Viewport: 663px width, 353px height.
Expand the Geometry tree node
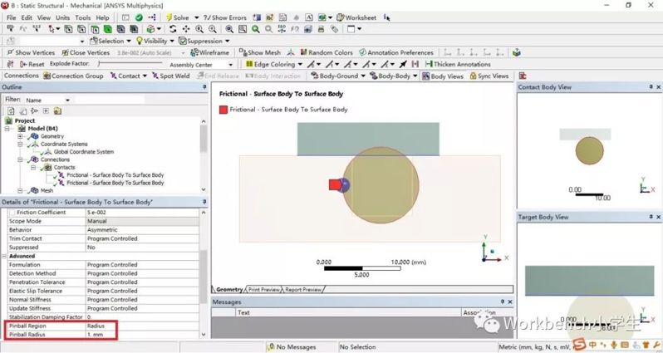point(20,136)
